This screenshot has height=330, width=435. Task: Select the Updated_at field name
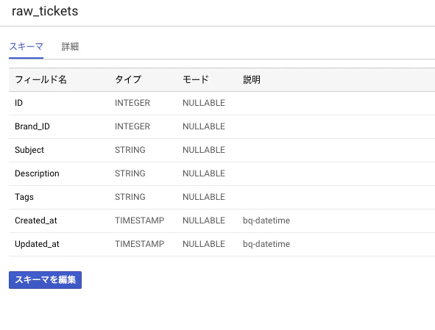pyautogui.click(x=37, y=245)
